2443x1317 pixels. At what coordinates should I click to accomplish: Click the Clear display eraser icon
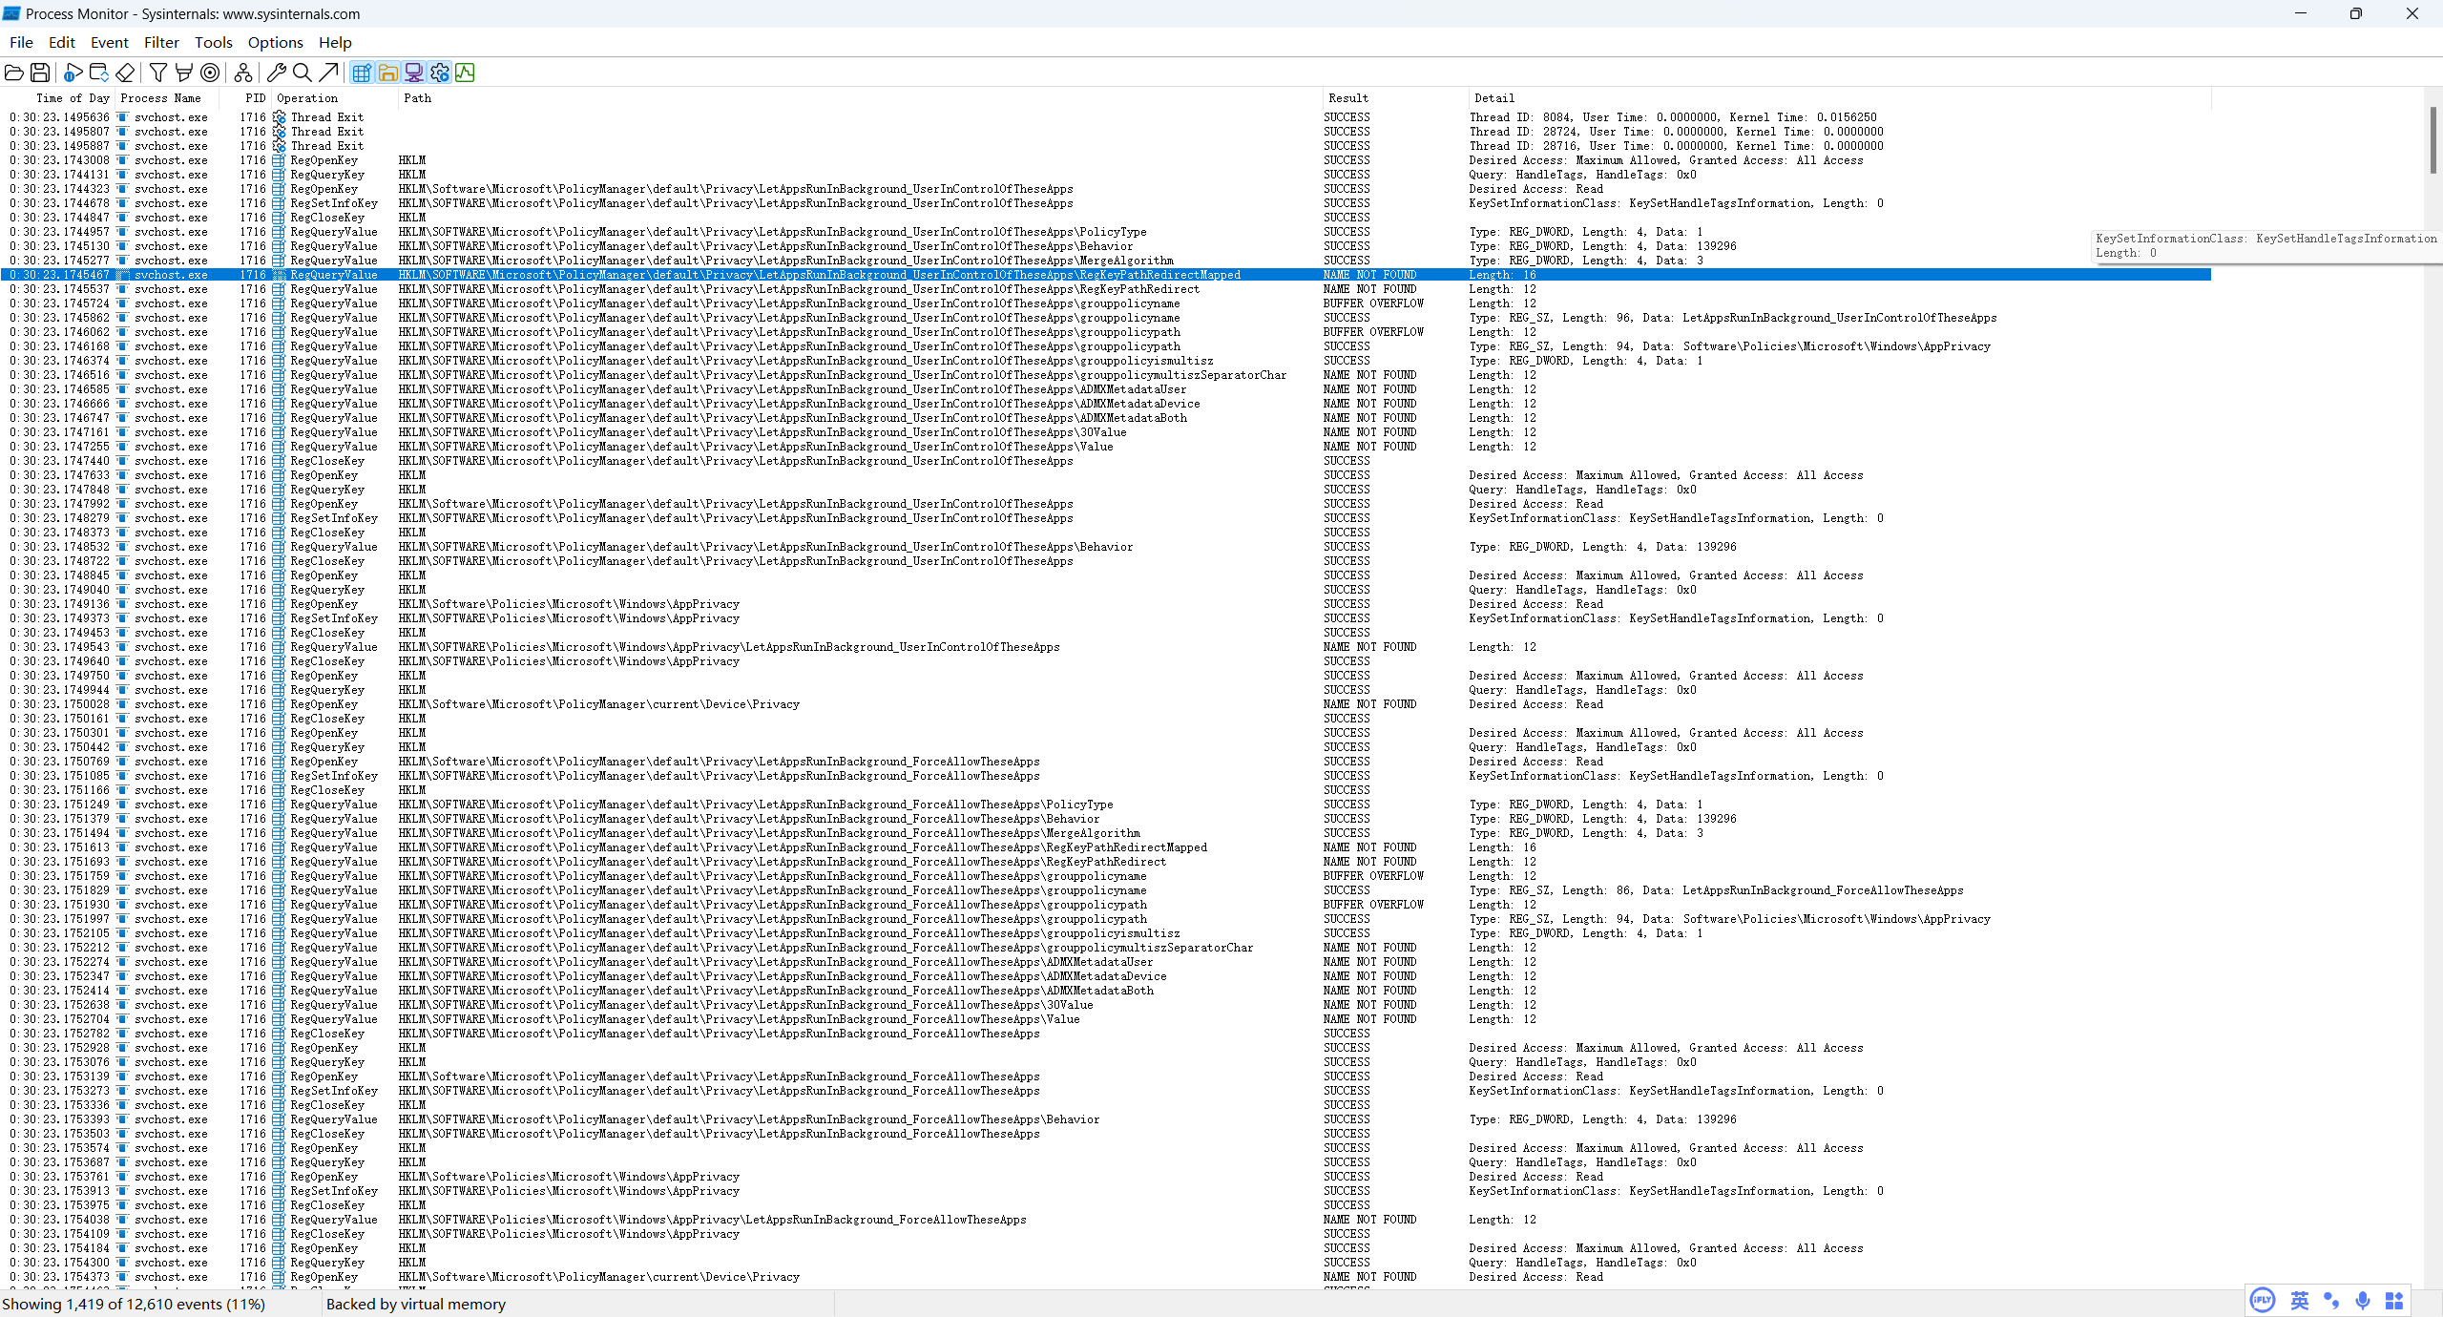coord(125,73)
